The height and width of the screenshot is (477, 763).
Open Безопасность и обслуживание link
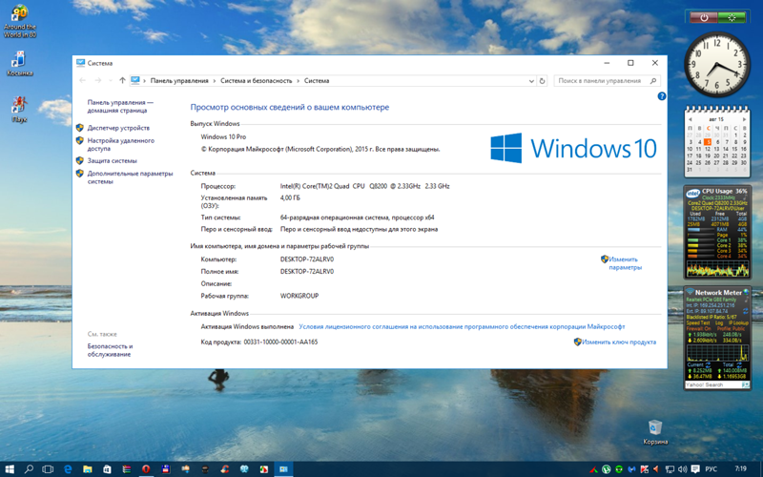(110, 350)
